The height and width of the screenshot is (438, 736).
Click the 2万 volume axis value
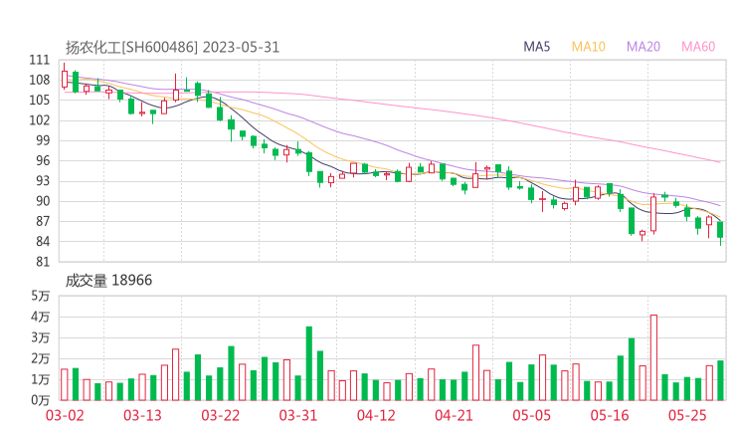(x=41, y=358)
